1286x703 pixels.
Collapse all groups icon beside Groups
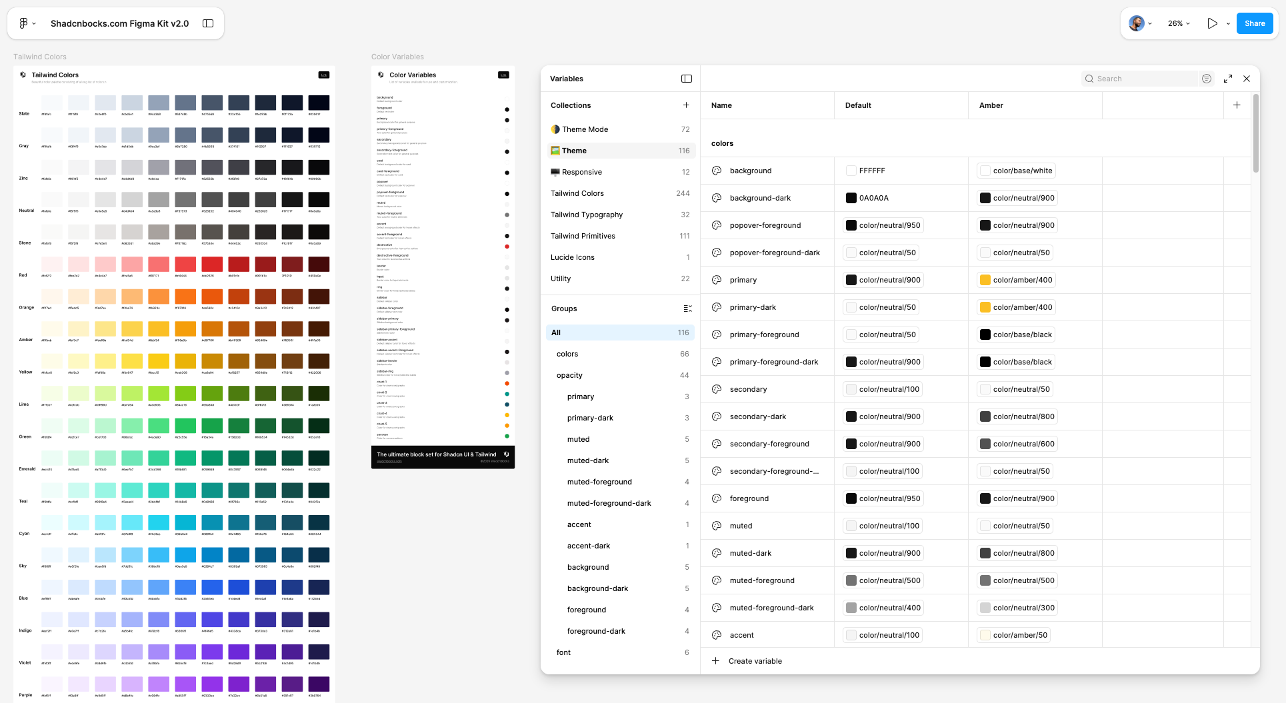pyautogui.click(x=687, y=309)
